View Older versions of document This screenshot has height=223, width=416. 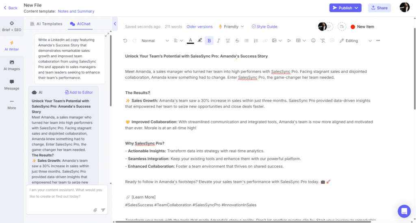[x=199, y=26]
